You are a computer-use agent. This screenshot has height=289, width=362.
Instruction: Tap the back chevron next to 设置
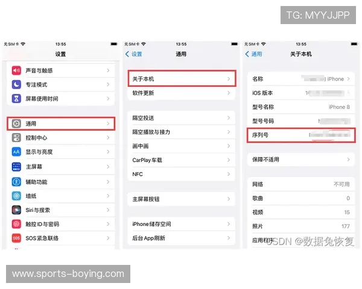click(127, 54)
